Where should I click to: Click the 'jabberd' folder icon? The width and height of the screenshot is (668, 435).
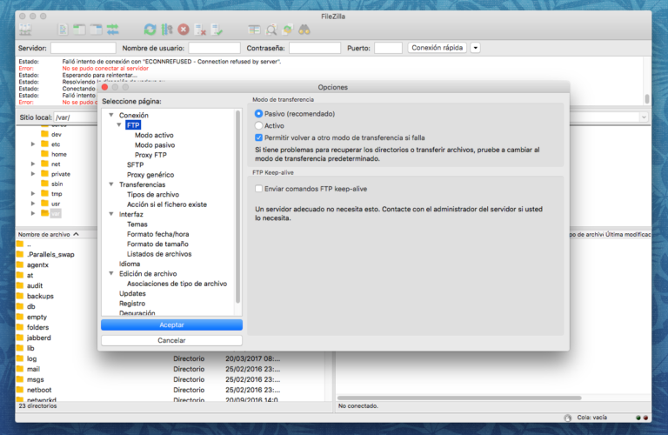click(x=20, y=338)
